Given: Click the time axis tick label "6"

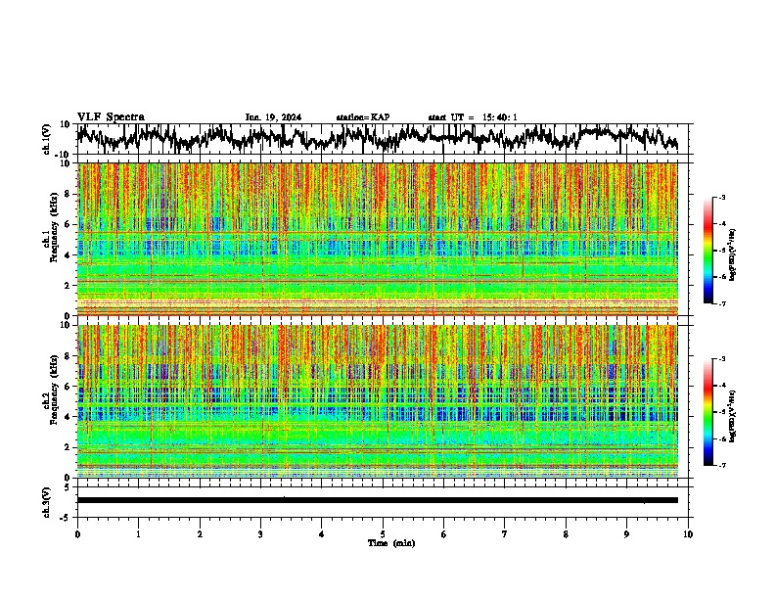Looking at the screenshot, I should pos(443,534).
